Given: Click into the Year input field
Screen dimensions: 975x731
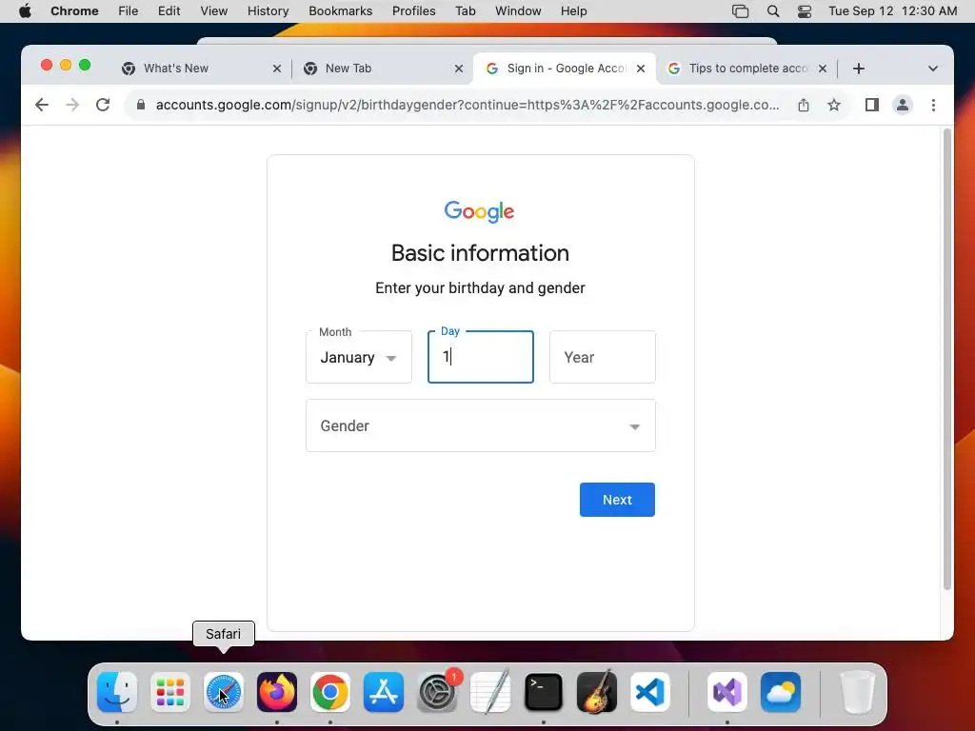Looking at the screenshot, I should coord(603,357).
